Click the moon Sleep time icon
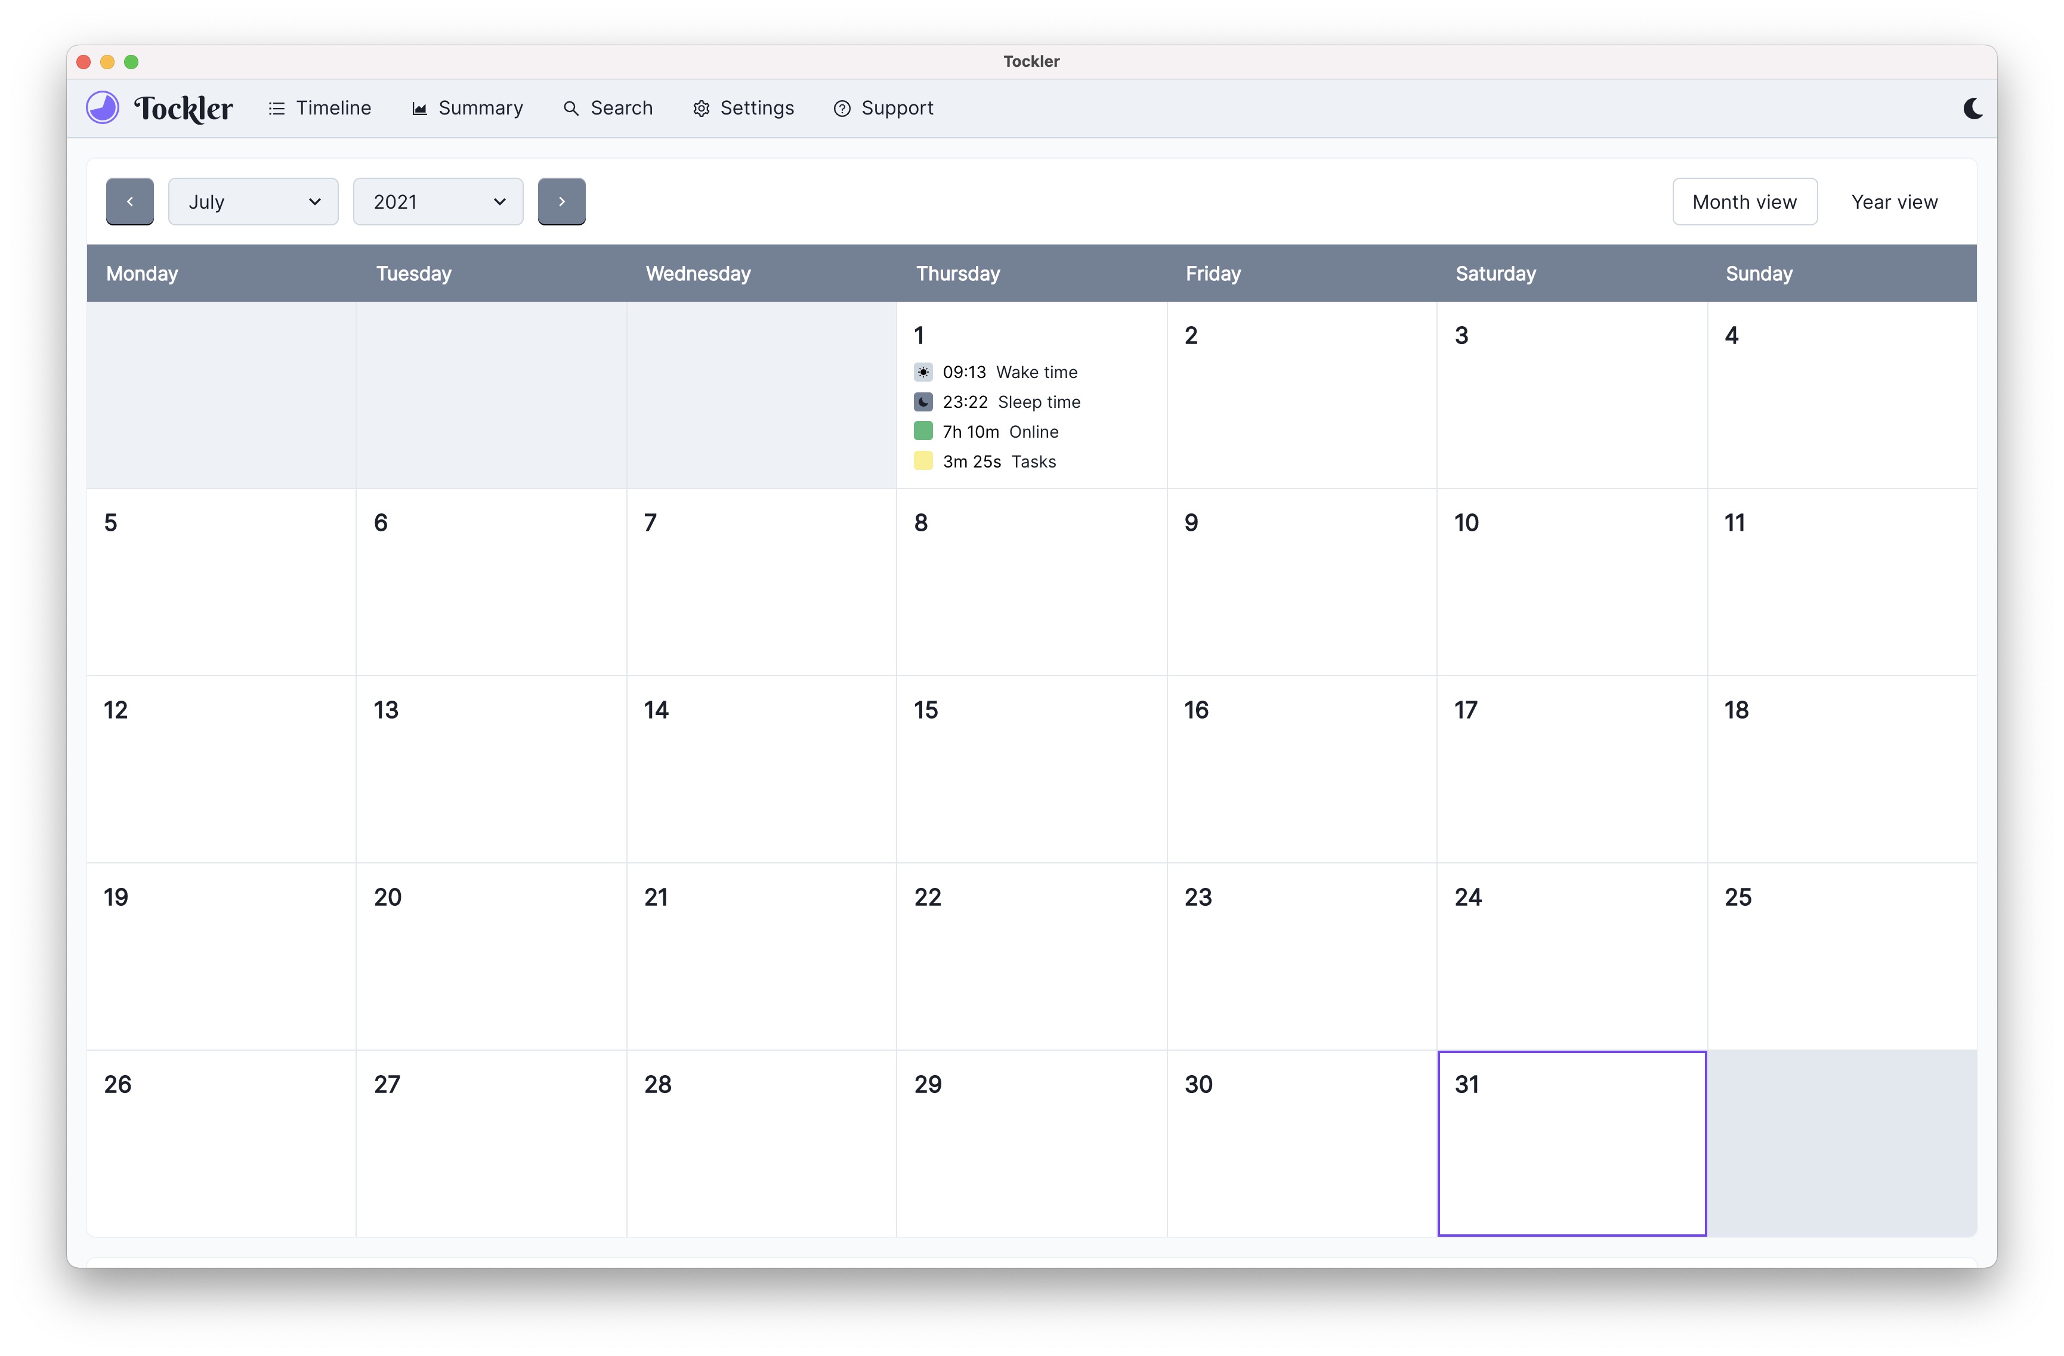The image size is (2064, 1356). pyautogui.click(x=923, y=401)
